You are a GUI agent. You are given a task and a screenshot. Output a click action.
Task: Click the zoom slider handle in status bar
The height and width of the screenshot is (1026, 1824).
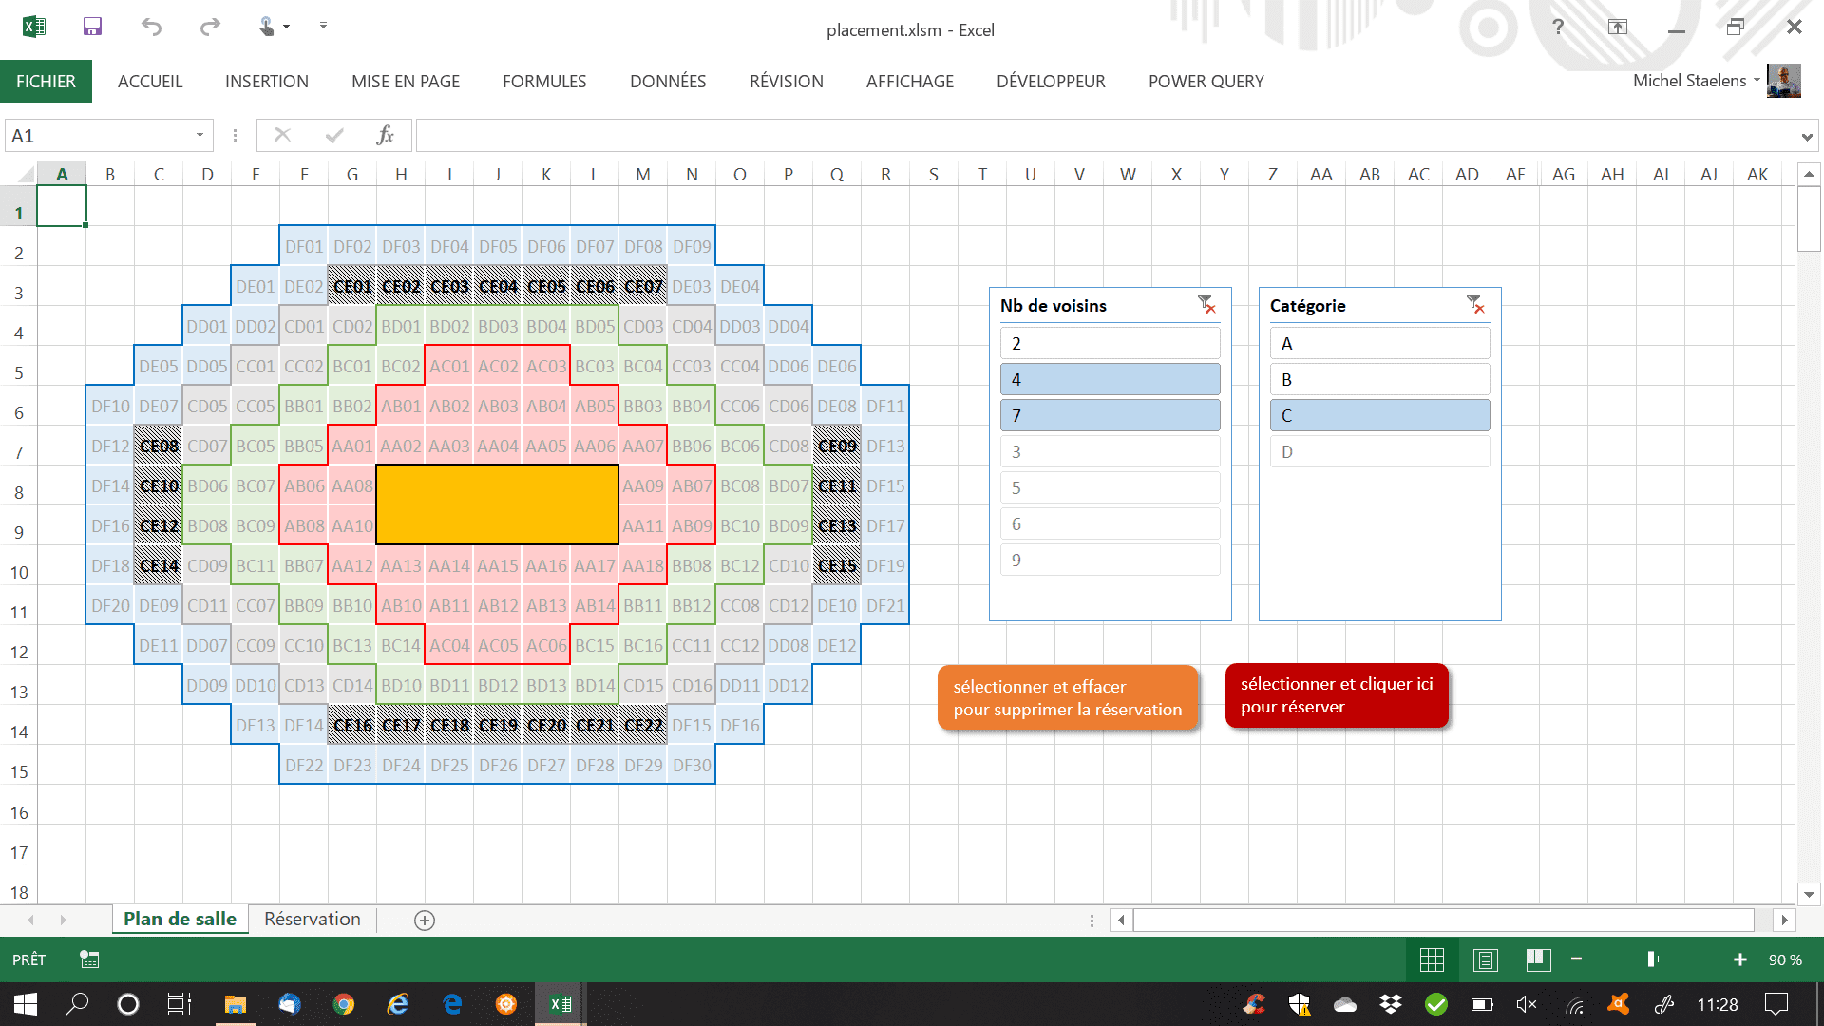pos(1652,959)
